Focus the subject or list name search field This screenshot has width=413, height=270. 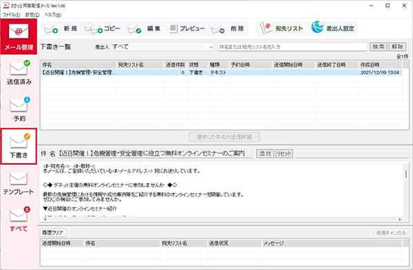(x=293, y=47)
